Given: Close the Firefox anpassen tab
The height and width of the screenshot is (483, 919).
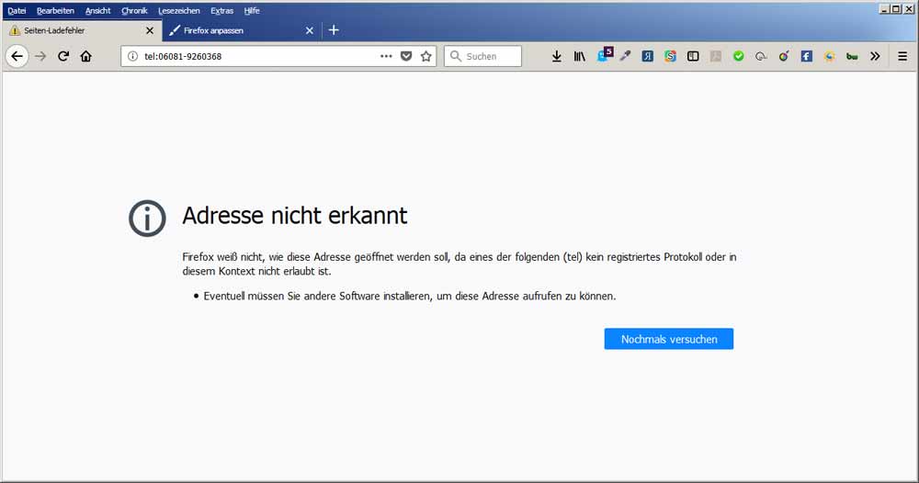Looking at the screenshot, I should click(x=310, y=30).
